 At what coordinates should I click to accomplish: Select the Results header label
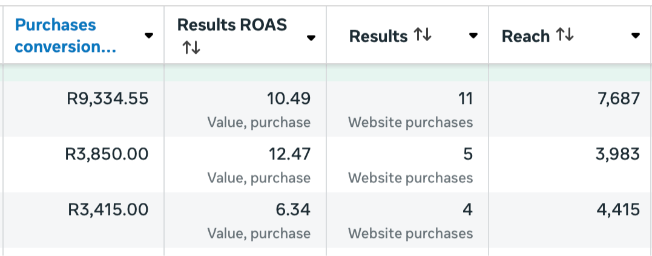pos(378,36)
